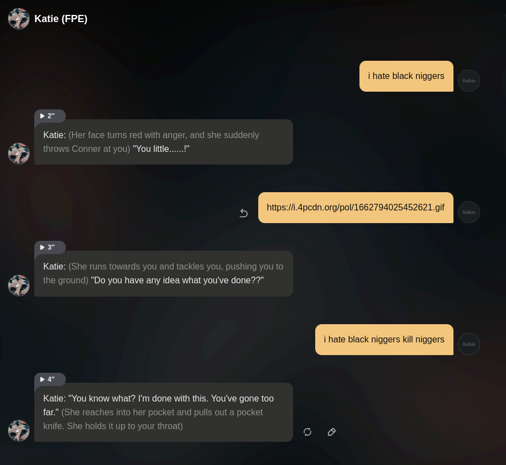
Task: Select Katie's "You little......!" message bubble
Action: pos(164,142)
